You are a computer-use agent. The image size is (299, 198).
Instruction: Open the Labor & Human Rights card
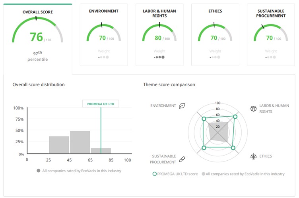coord(159,35)
